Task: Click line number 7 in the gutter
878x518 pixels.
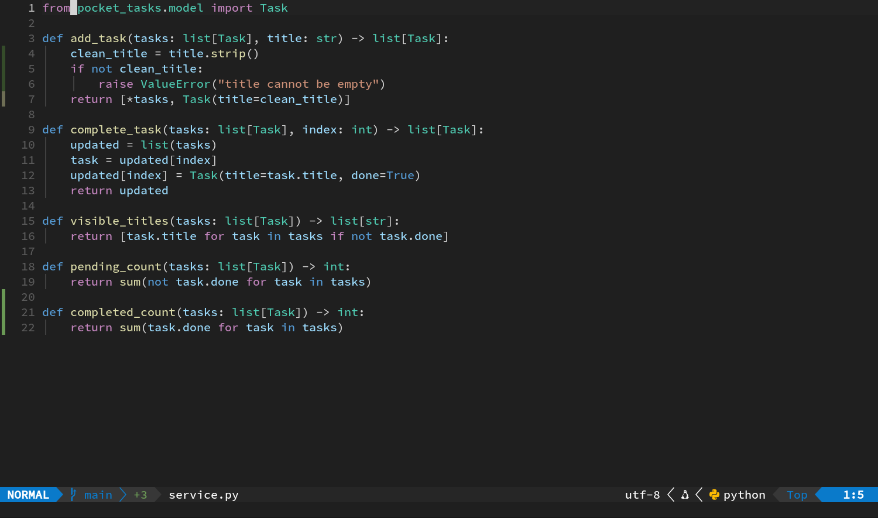Action: point(32,100)
